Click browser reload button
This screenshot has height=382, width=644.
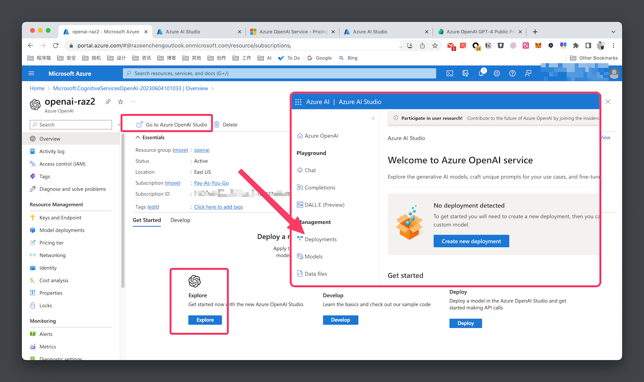[x=55, y=45]
